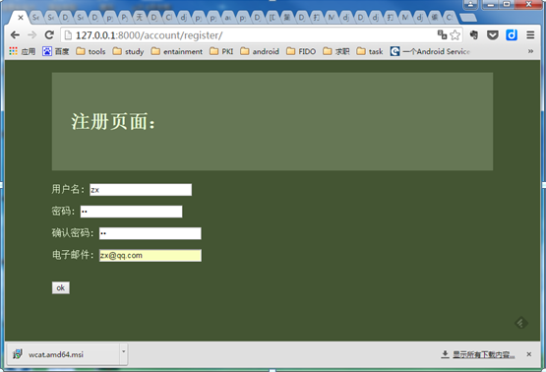Open the Evernote elephant extension
Viewport: 546px width, 372px height.
point(474,34)
